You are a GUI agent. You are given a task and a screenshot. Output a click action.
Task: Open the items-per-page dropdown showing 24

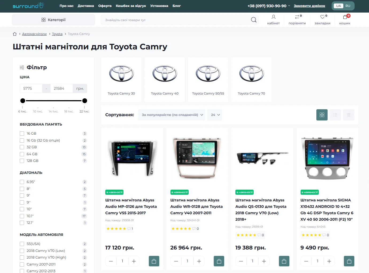click(x=215, y=115)
